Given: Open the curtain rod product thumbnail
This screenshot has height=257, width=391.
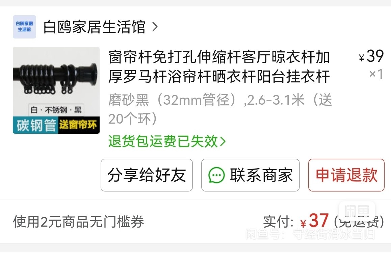Looking at the screenshot, I should click(56, 90).
